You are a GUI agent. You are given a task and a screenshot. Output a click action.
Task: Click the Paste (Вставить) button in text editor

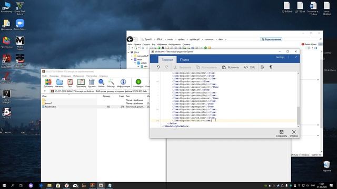231,67
